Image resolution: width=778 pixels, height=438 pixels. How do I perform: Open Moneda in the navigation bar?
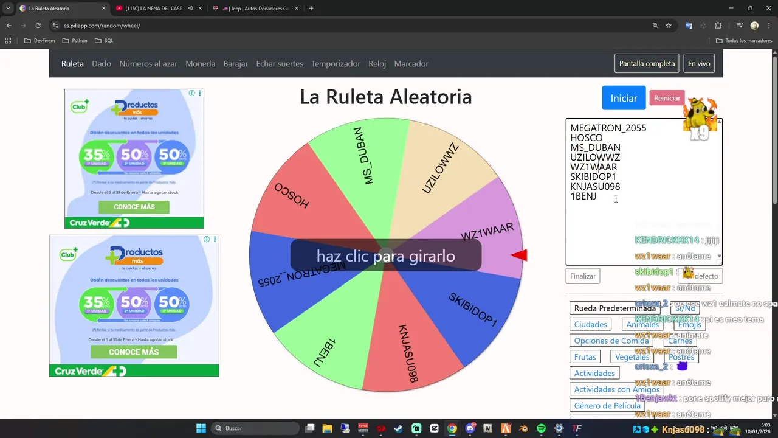201,64
